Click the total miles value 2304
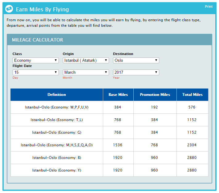Screen dimensions: 219x193 (192, 145)
